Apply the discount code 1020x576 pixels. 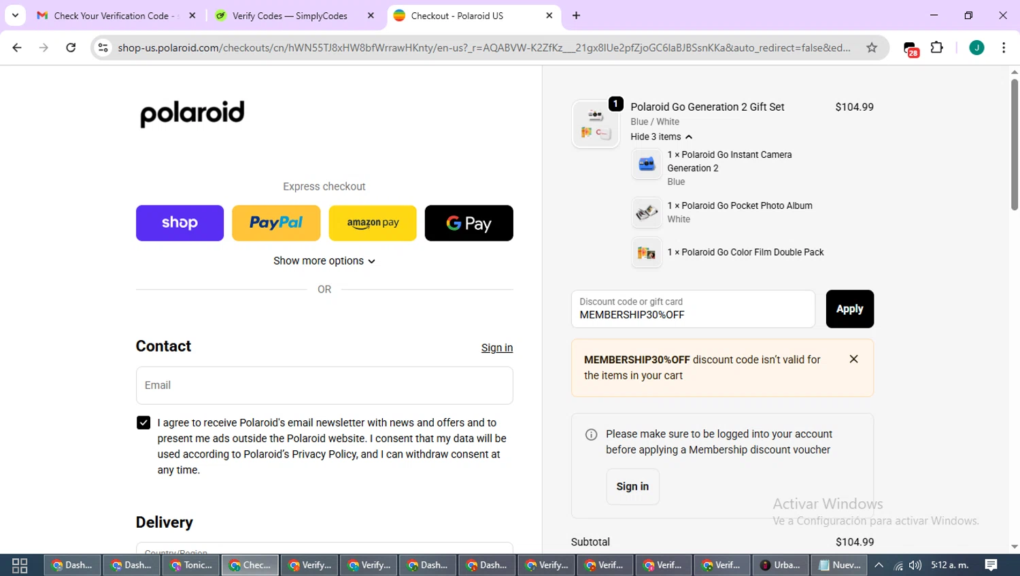point(849,309)
